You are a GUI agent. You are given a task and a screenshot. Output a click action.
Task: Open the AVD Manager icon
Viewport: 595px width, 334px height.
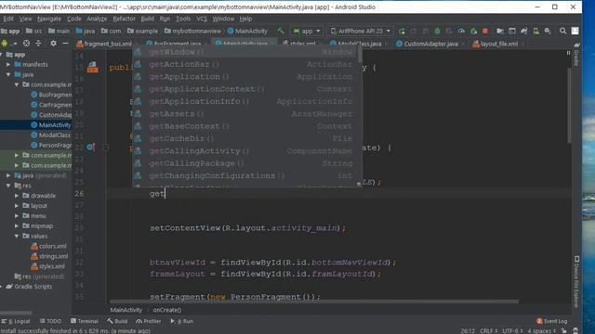click(535, 31)
